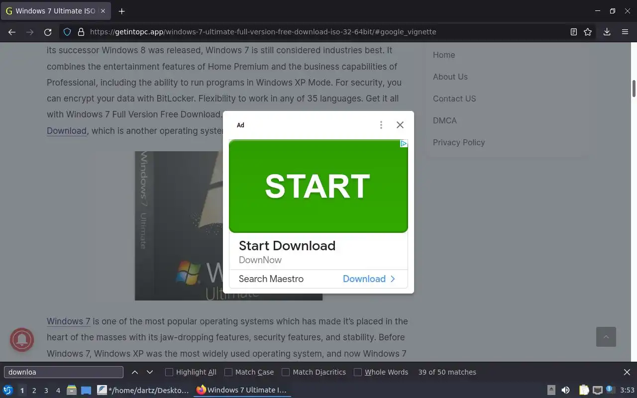The width and height of the screenshot is (637, 398).
Task: Enable the Match Case checkbox
Action: coord(228,372)
